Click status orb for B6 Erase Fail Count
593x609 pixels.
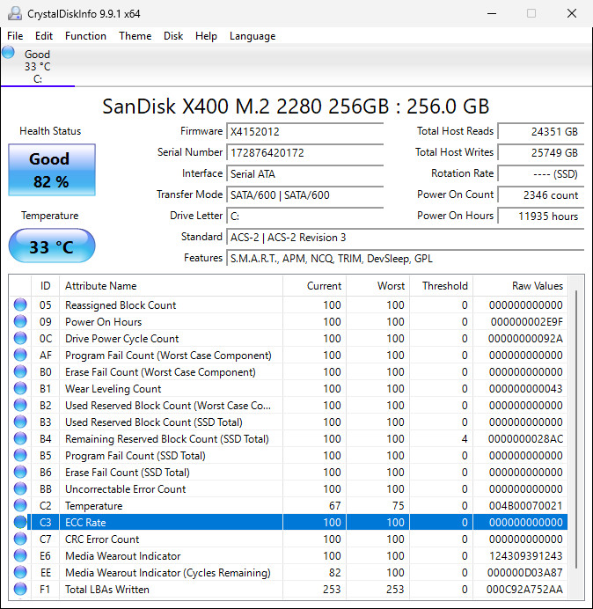(x=20, y=472)
